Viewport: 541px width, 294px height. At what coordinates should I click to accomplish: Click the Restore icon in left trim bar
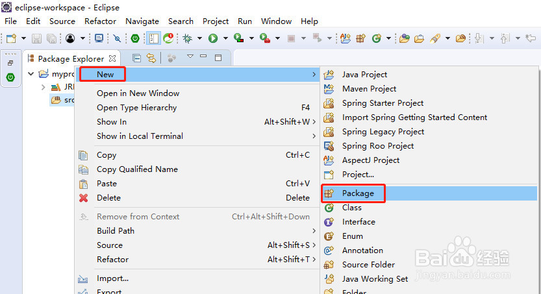pos(10,63)
